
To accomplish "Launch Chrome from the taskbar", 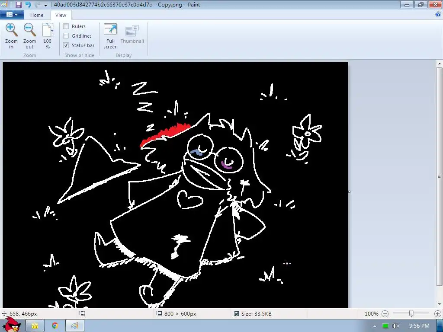I will (x=55, y=326).
